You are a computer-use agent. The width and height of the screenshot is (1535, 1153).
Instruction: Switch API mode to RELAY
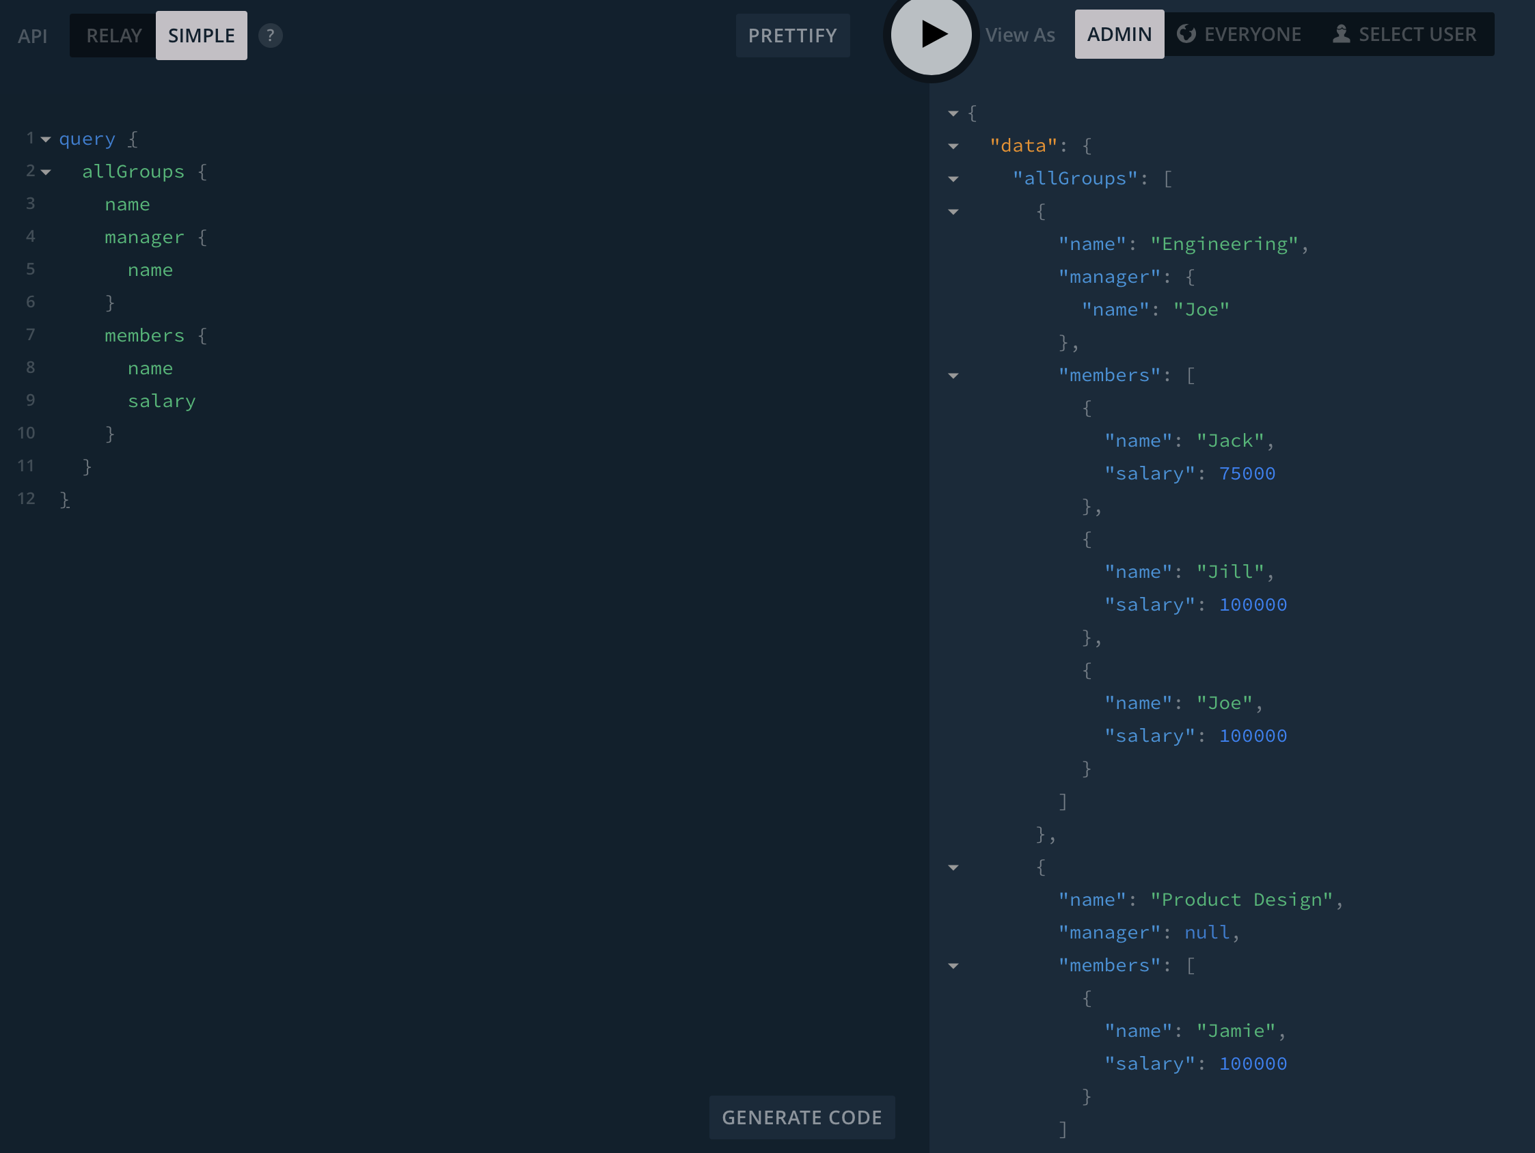[x=114, y=36]
